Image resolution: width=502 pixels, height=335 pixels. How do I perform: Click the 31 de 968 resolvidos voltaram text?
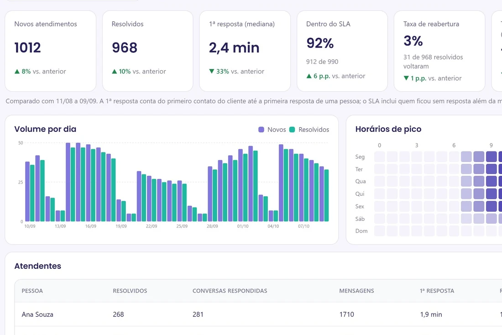[433, 62]
